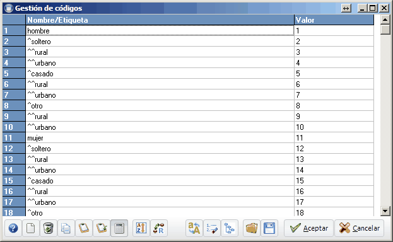The width and height of the screenshot is (393, 242).
Task: Click the Aceptar button
Action: (308, 228)
